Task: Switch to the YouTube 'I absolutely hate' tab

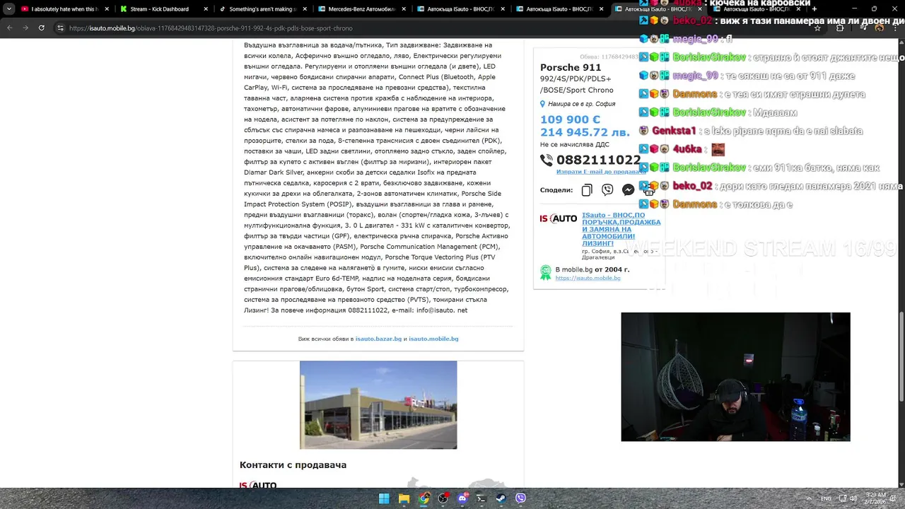Action: pyautogui.click(x=64, y=9)
